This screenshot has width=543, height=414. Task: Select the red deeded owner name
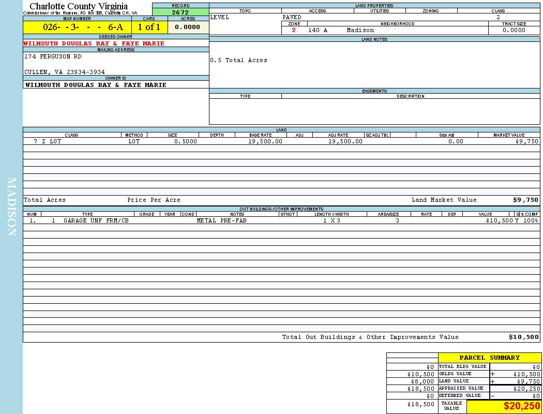tap(94, 43)
